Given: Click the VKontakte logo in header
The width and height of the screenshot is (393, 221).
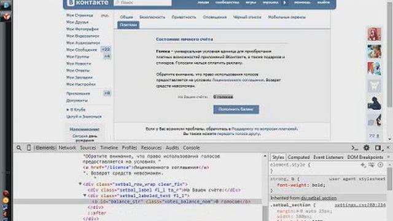Looking at the screenshot, I should point(87,2).
